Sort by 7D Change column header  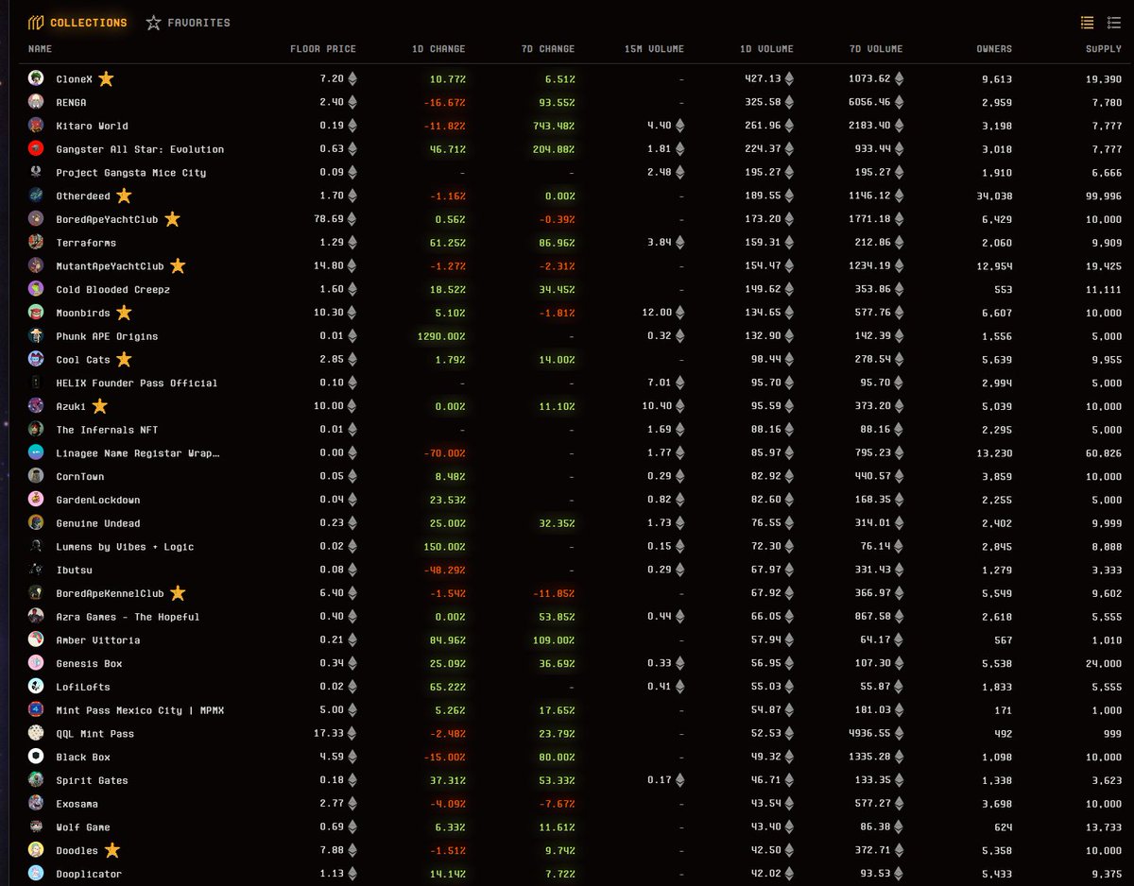(x=547, y=49)
